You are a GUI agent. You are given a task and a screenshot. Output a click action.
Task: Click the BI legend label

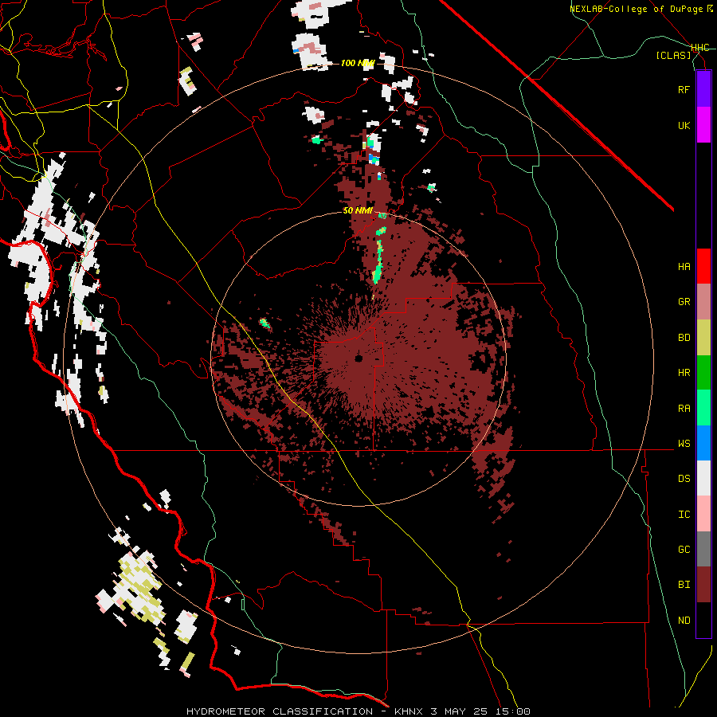684,585
